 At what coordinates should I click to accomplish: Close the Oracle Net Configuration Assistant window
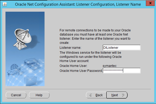pos(150,3)
